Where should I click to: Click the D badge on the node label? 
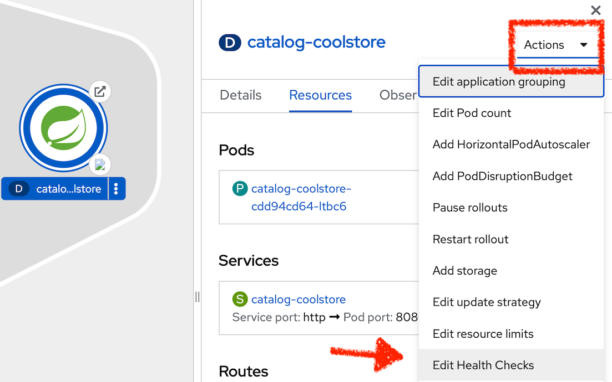pyautogui.click(x=18, y=188)
